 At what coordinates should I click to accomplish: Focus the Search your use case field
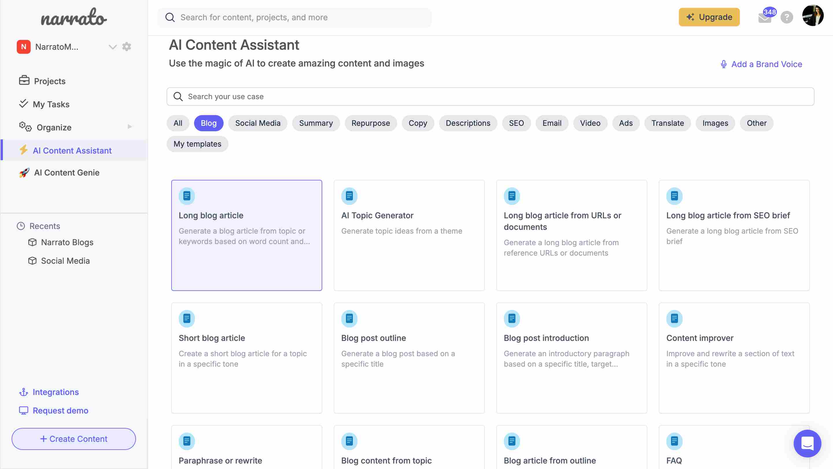pos(490,97)
